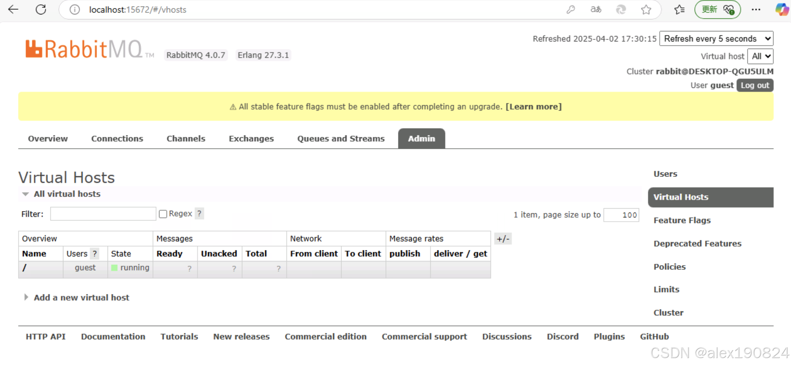
Task: Open the New releases footer link
Action: click(241, 336)
